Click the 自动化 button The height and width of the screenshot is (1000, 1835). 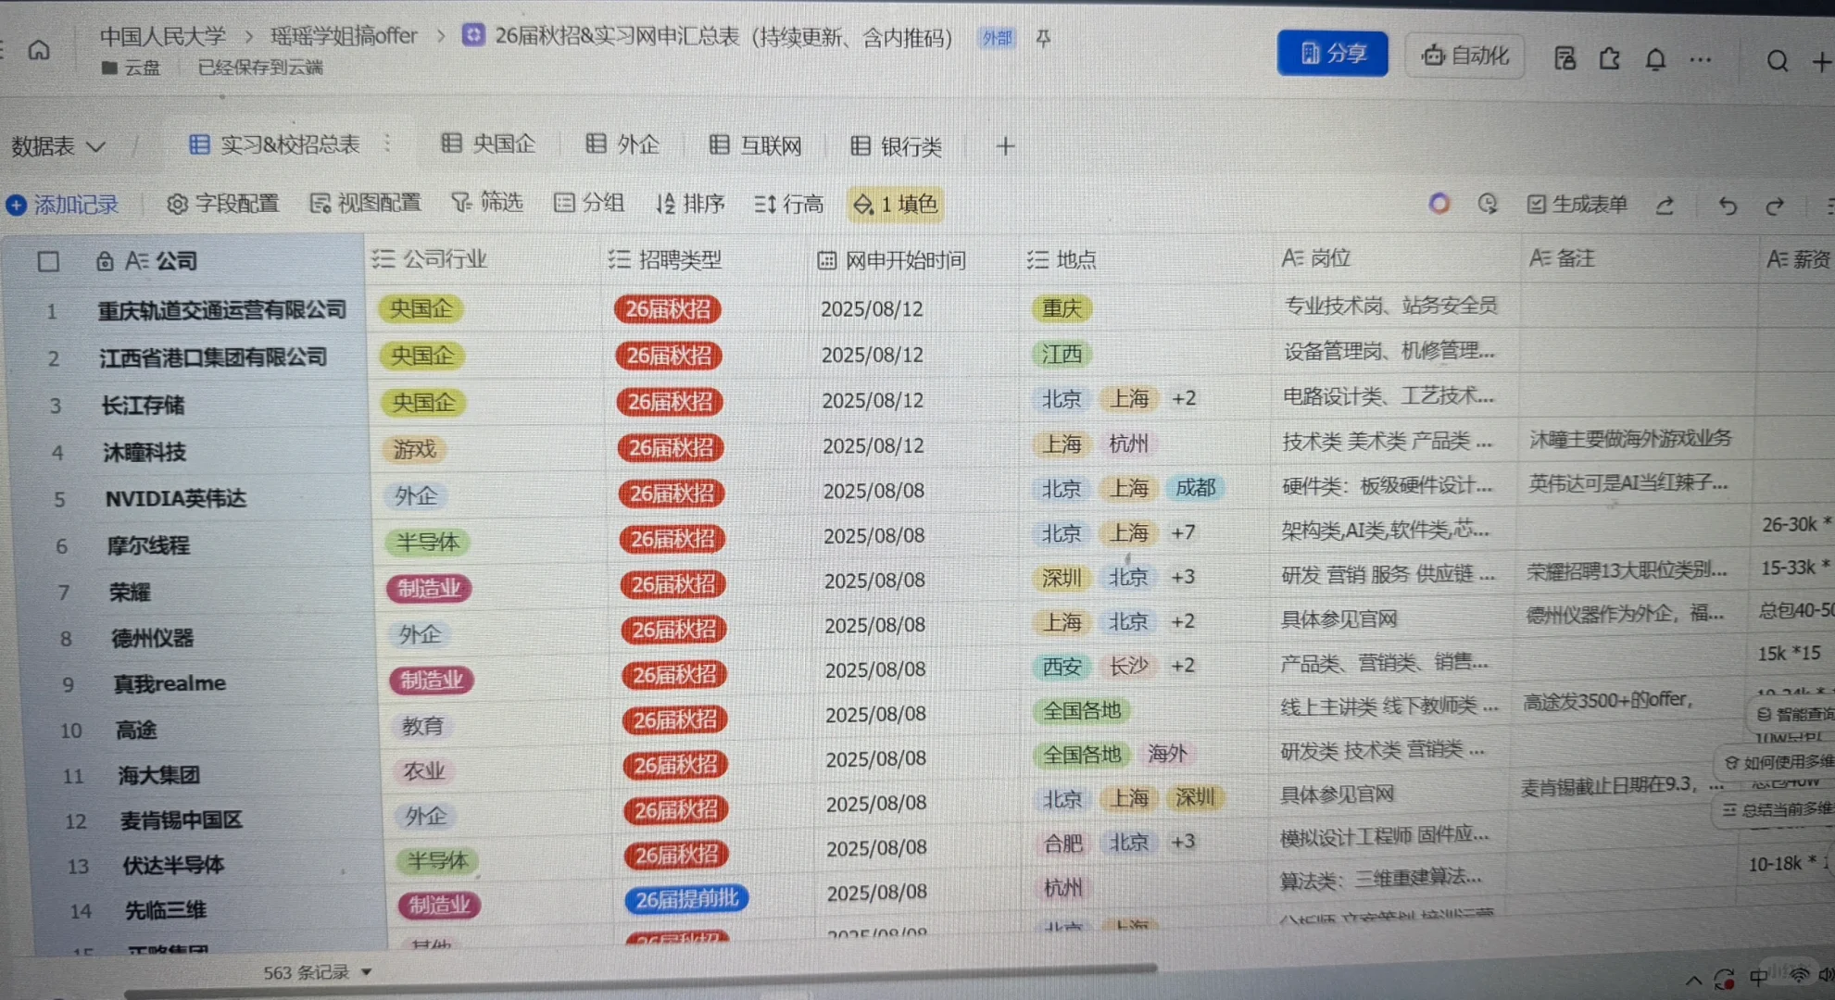click(x=1465, y=56)
